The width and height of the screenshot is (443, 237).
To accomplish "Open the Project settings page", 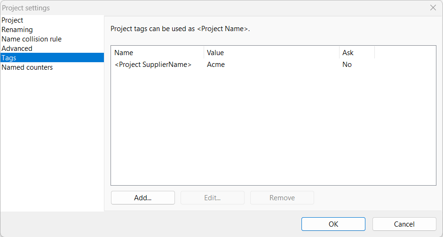I will coord(52,20).
